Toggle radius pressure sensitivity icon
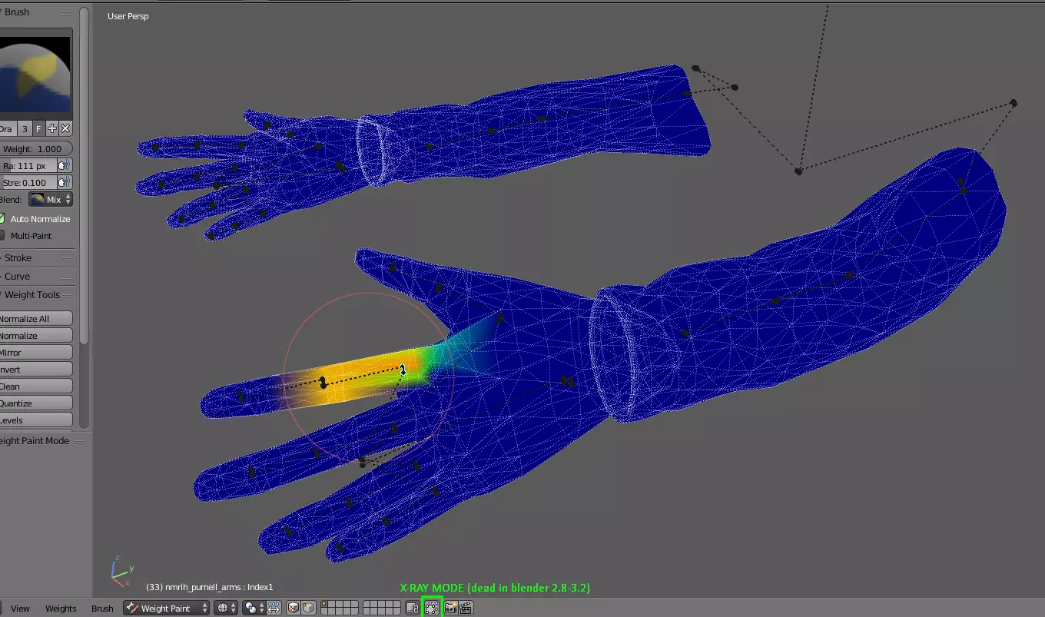The width and height of the screenshot is (1045, 617). tap(65, 165)
